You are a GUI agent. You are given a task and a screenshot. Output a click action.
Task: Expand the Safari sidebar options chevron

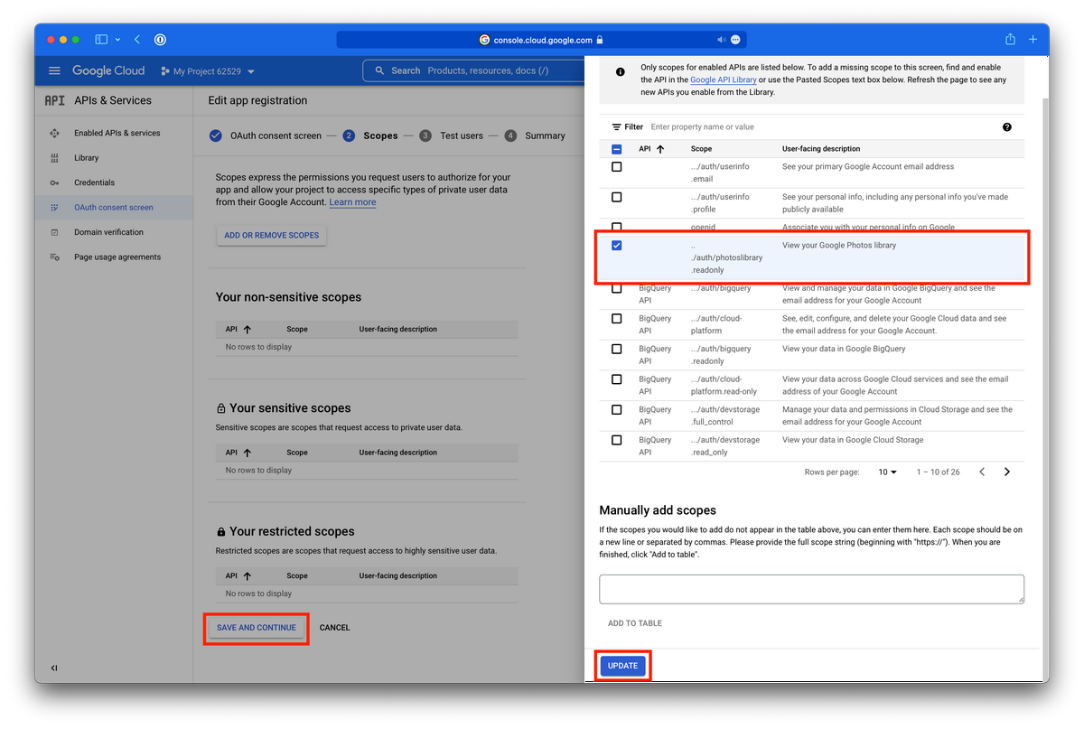[x=117, y=40]
